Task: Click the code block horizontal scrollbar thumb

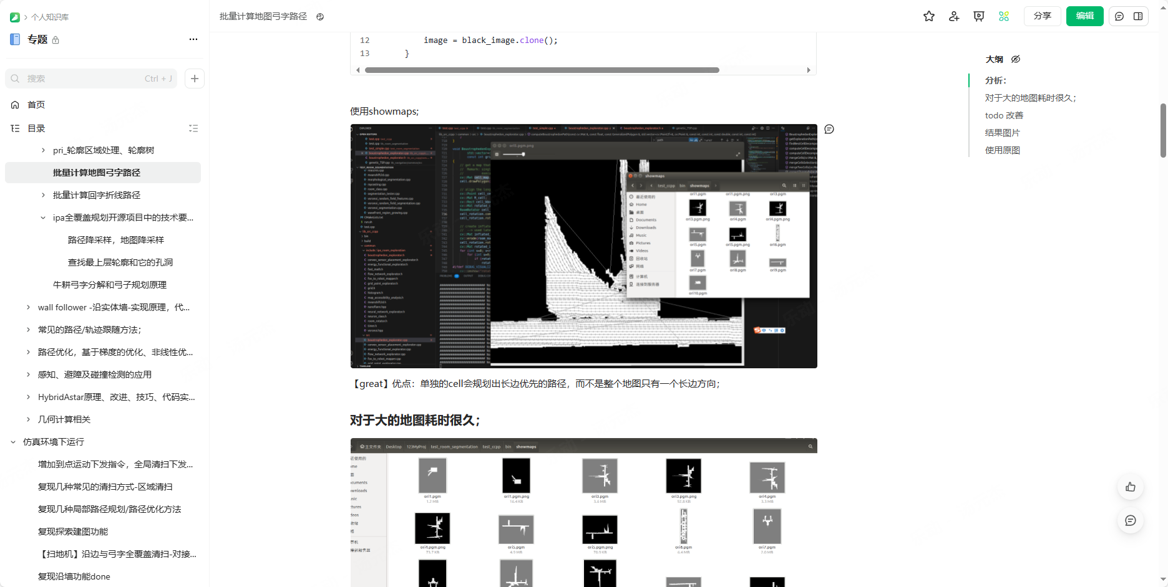Action: coord(542,70)
